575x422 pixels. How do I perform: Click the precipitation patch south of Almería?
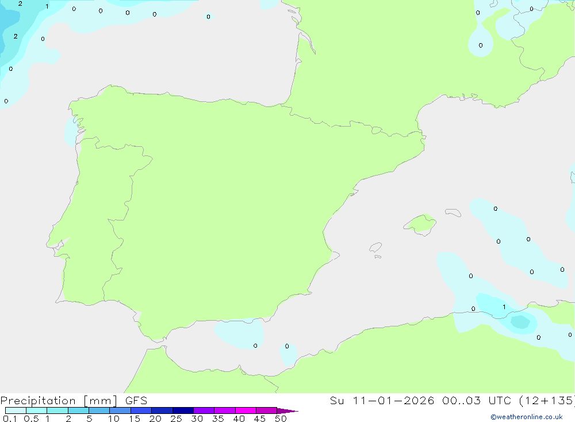click(239, 333)
